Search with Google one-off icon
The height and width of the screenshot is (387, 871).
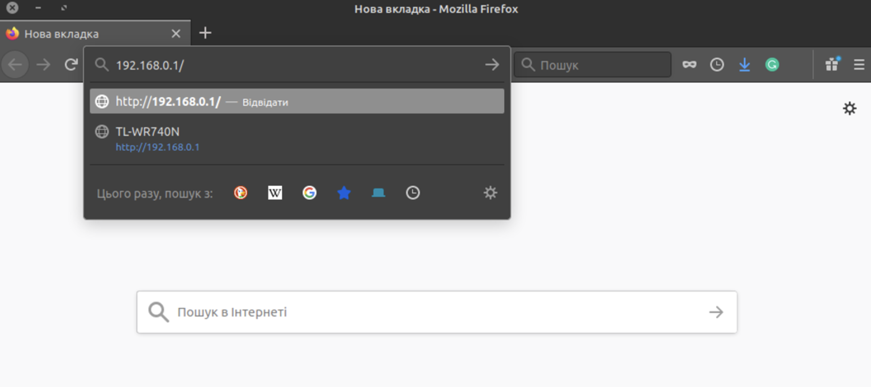coord(309,193)
